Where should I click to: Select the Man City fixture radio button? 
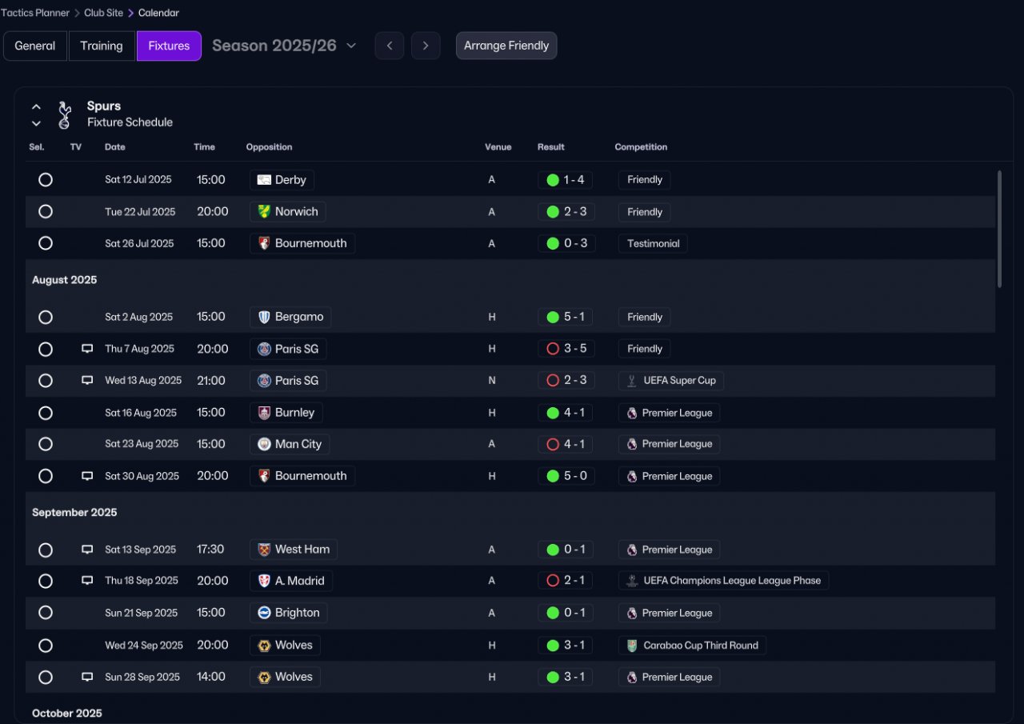tap(46, 444)
